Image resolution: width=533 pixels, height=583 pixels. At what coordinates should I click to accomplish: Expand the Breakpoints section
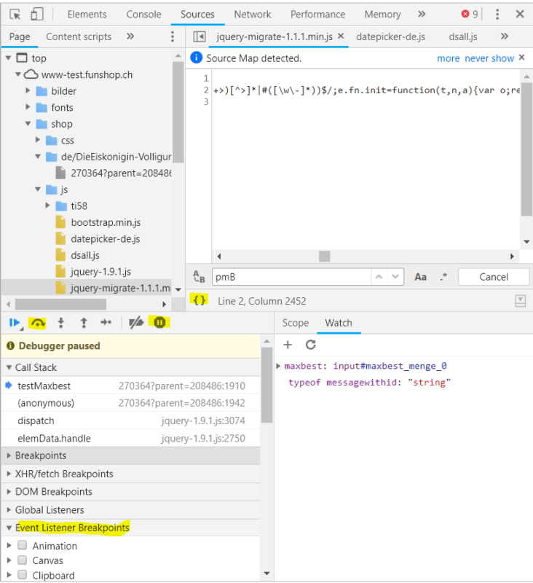pos(41,455)
